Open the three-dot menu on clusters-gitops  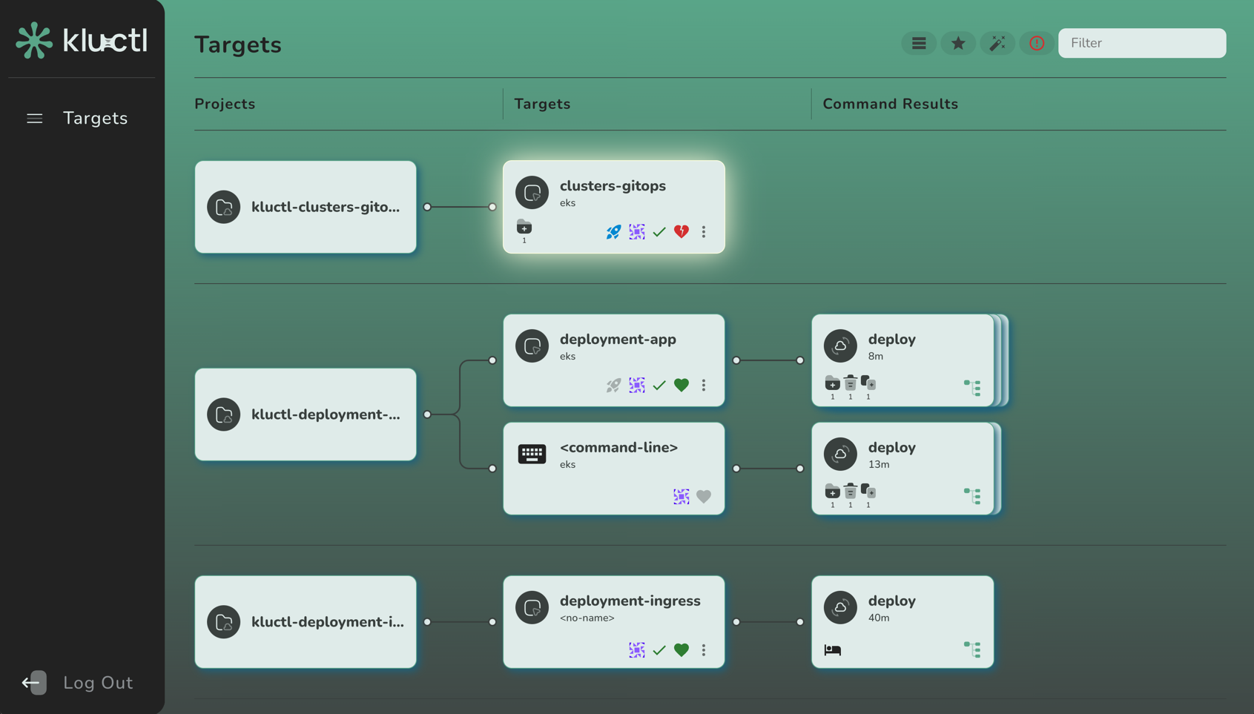click(704, 232)
